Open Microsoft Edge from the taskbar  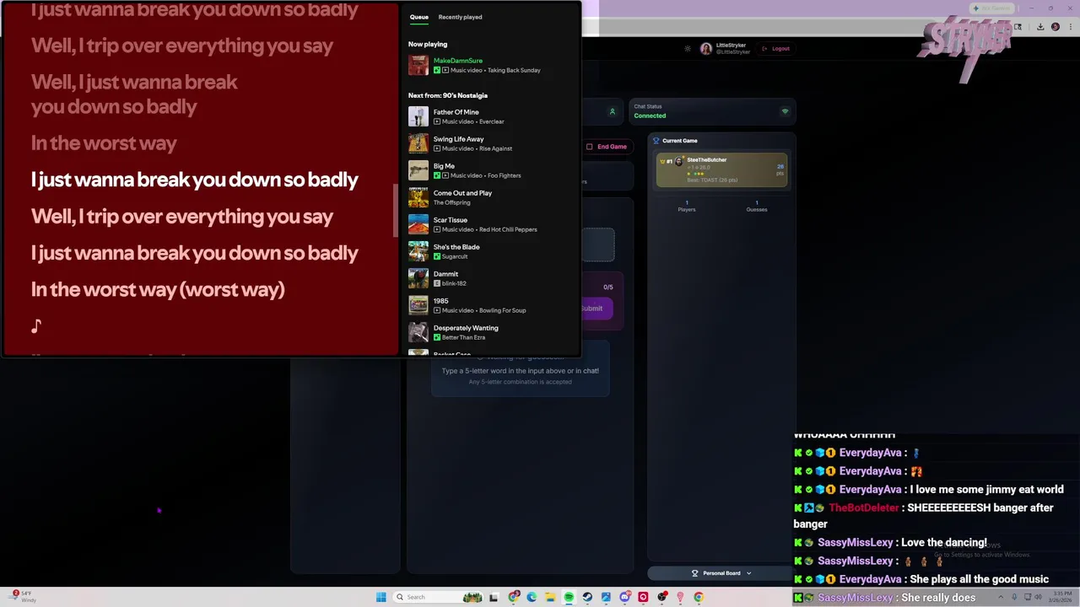[x=532, y=597]
